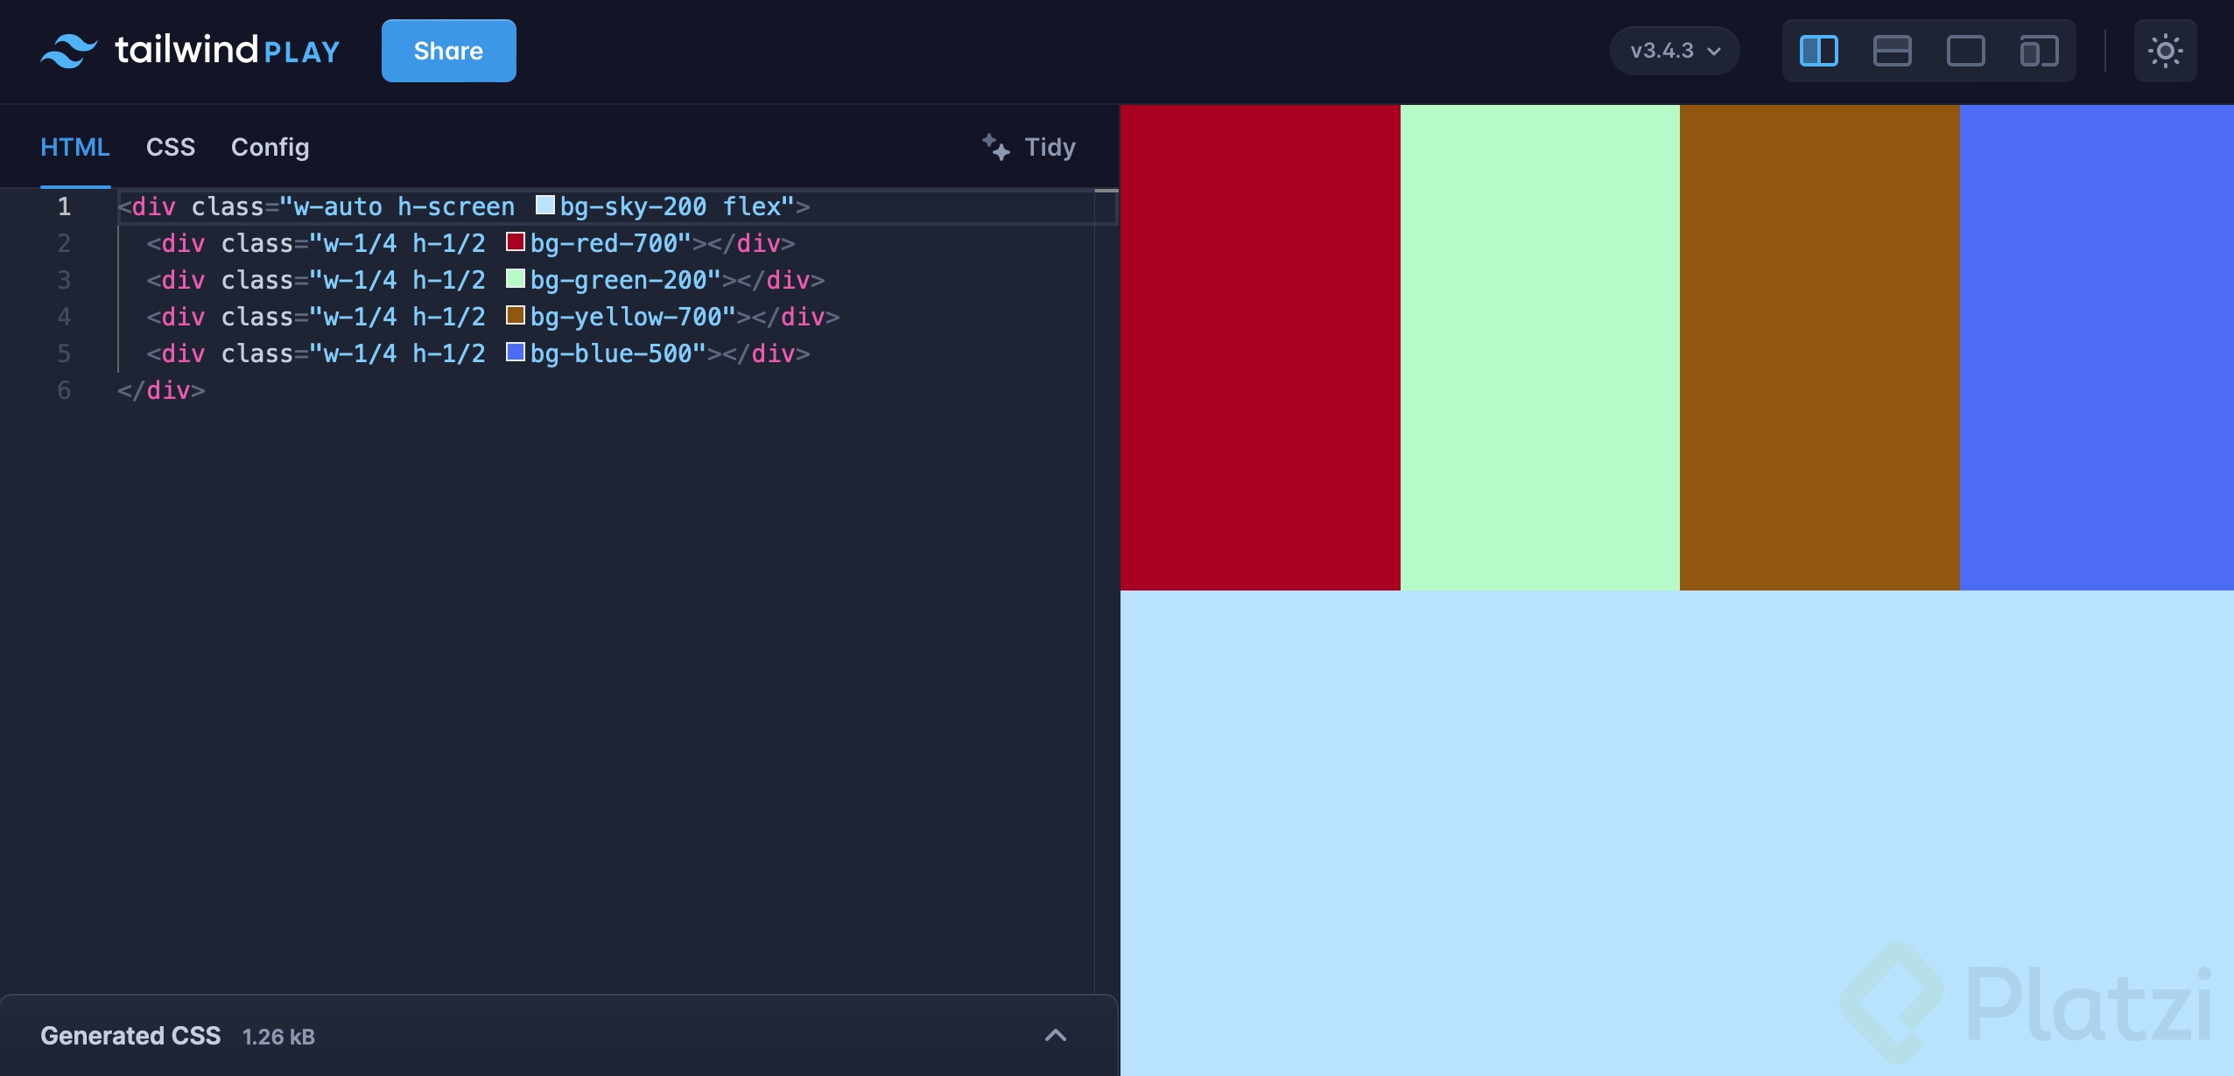Enable the responsive design mode layout
The height and width of the screenshot is (1076, 2234).
(2039, 51)
